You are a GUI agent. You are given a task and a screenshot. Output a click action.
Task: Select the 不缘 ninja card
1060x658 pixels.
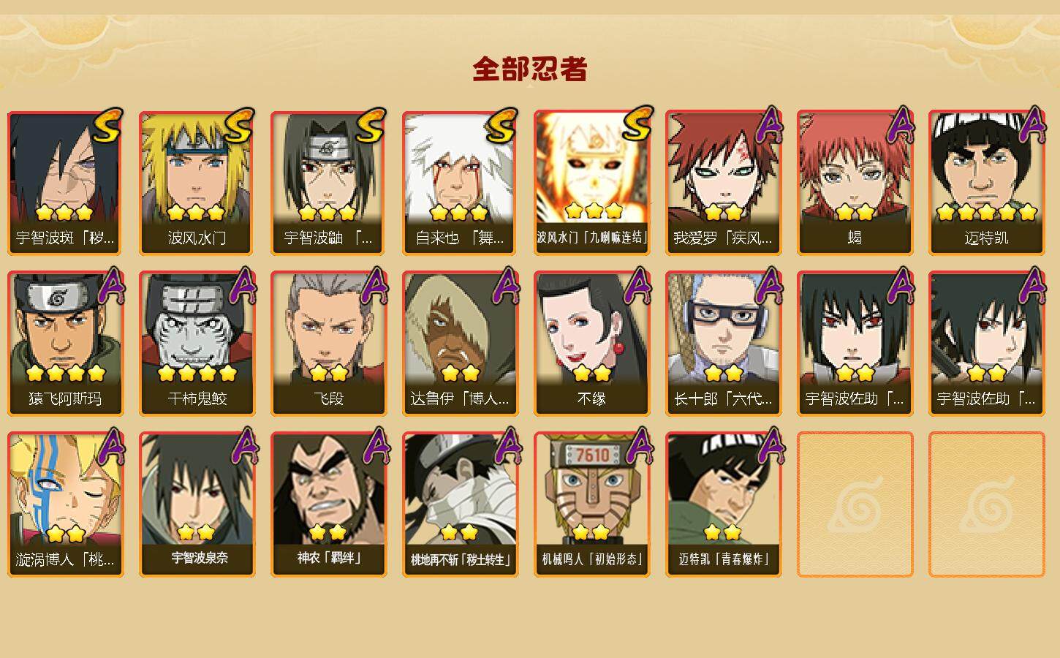(591, 344)
